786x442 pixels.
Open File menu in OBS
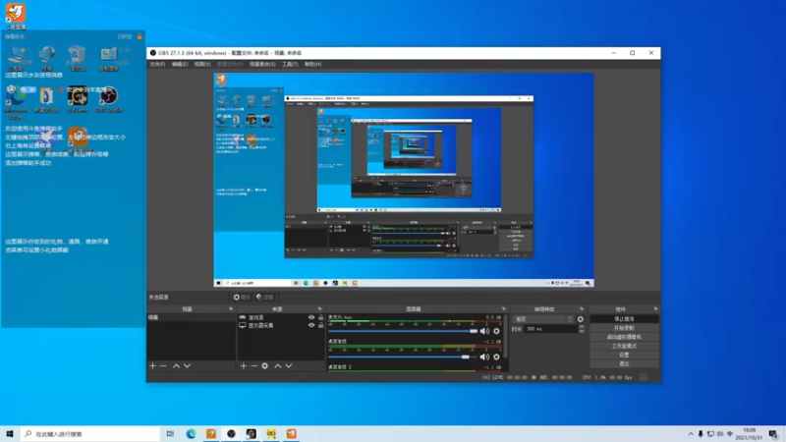pos(157,64)
